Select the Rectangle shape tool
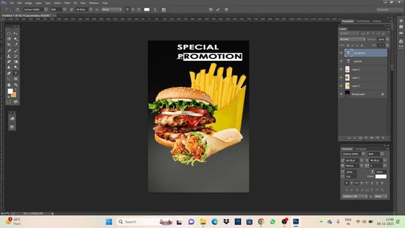 [x=16, y=79]
